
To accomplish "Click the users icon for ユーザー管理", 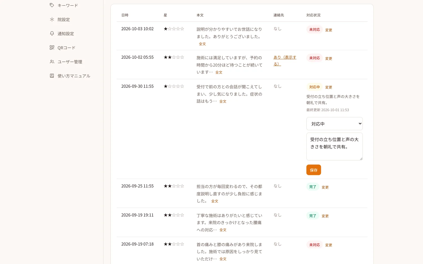I will tap(52, 62).
